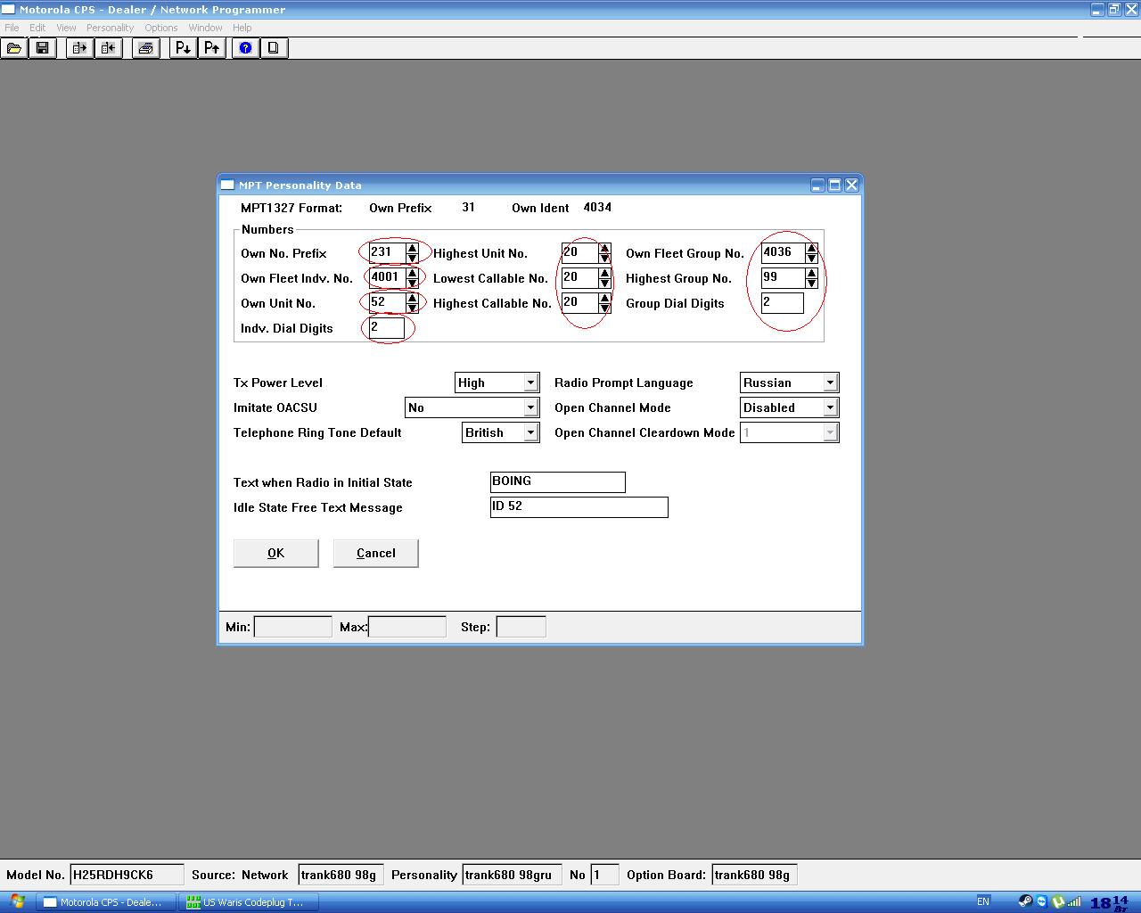Click the Steam tray icon
This screenshot has height=913, width=1141.
(1026, 901)
